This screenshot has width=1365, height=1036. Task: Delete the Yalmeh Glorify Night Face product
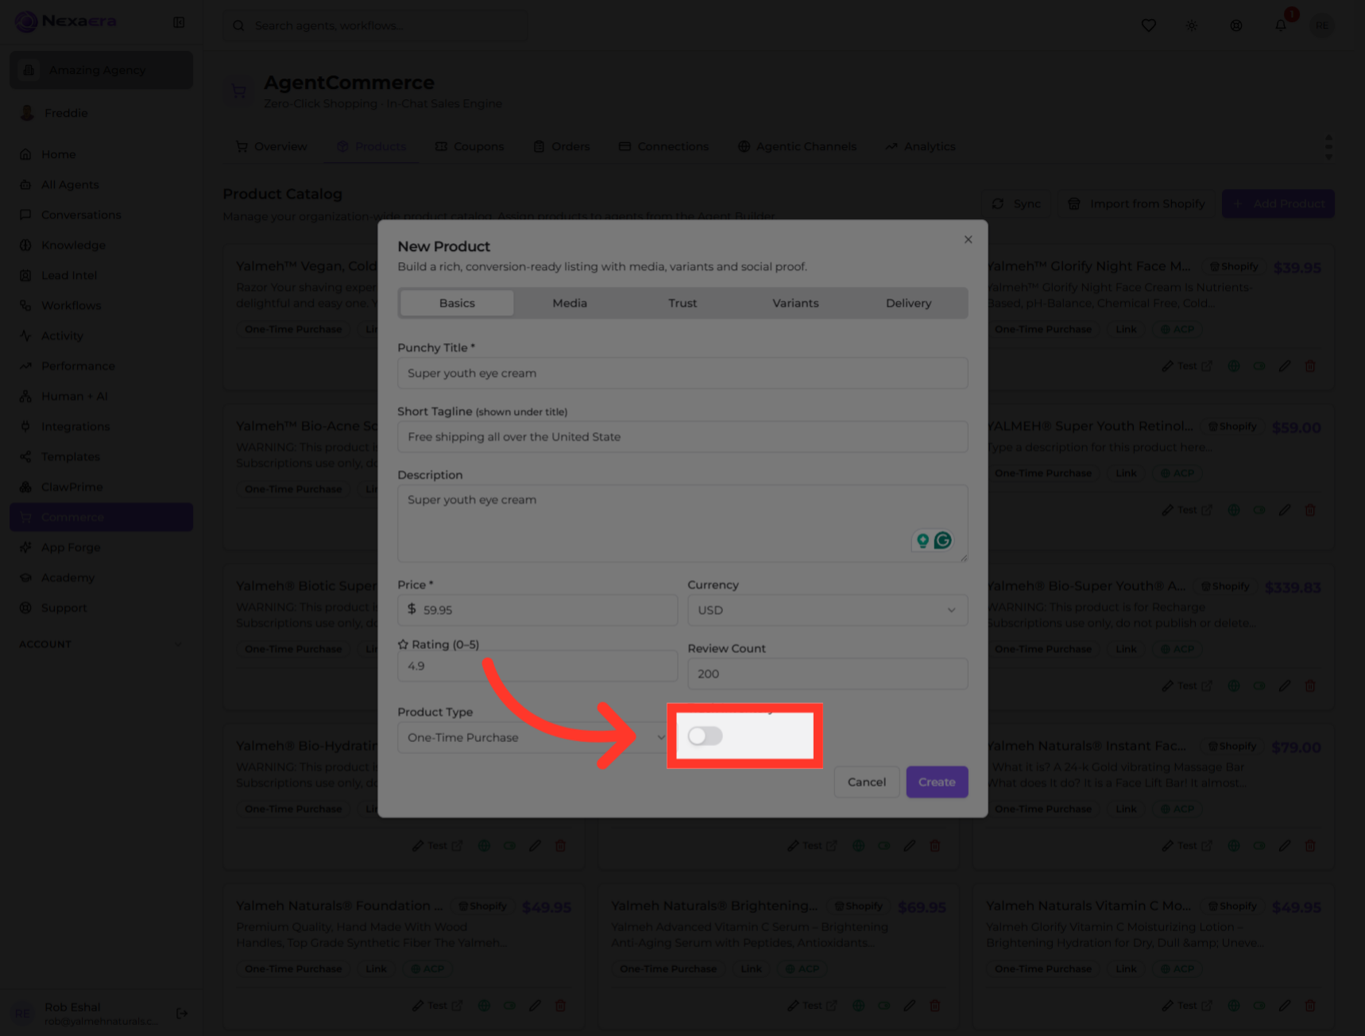pyautogui.click(x=1310, y=366)
